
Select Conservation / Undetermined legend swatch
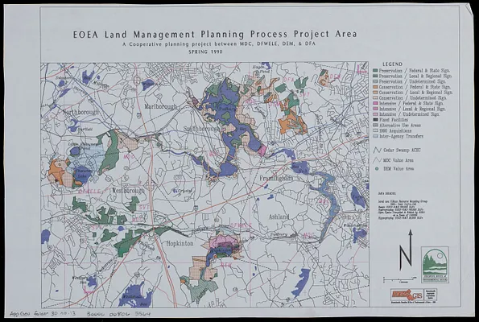point(375,98)
